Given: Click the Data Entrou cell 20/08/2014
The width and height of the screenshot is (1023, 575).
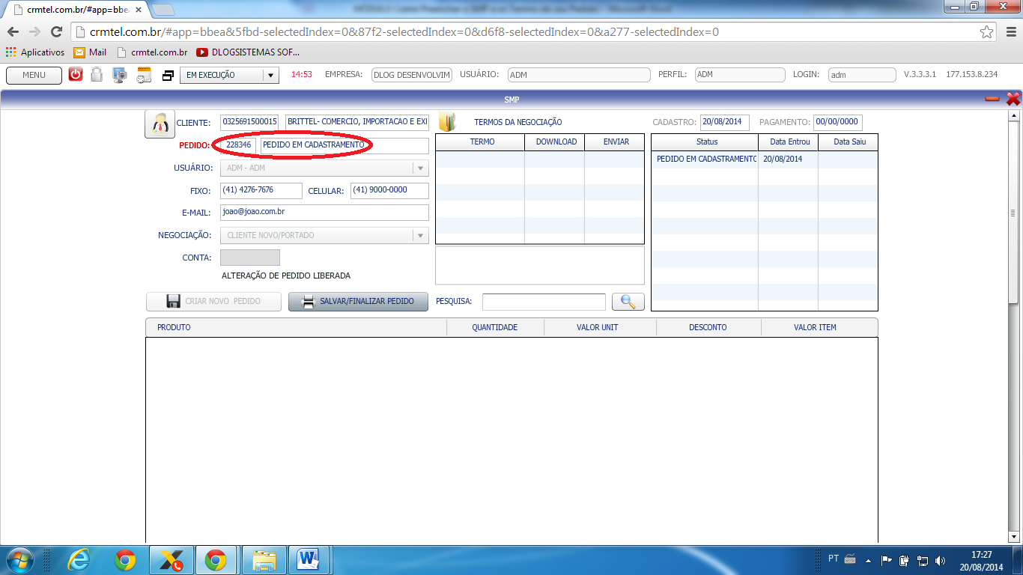Looking at the screenshot, I should click(787, 159).
